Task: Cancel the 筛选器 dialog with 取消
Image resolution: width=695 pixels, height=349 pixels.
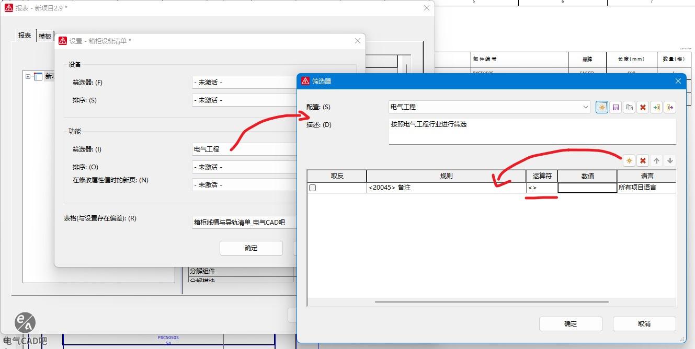Action: click(x=644, y=324)
